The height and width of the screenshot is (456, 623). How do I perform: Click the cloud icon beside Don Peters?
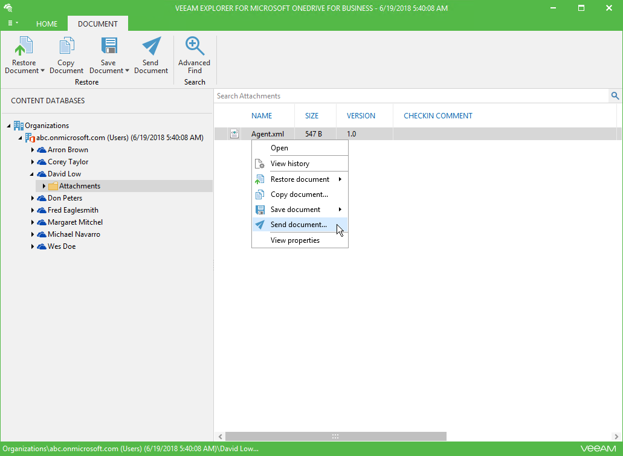[x=42, y=198]
